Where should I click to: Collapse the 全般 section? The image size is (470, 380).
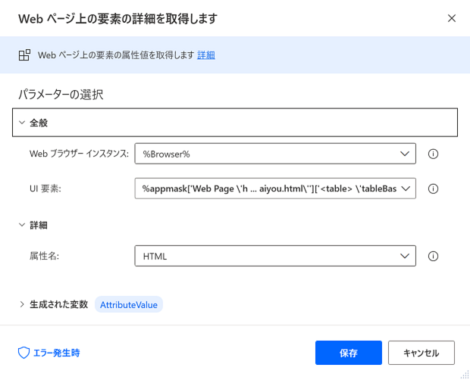(235, 123)
